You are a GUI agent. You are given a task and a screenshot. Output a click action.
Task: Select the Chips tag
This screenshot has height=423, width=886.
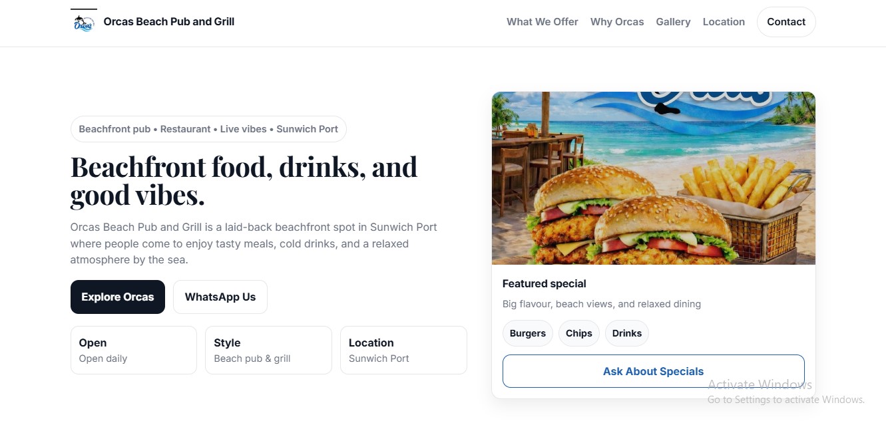coord(578,333)
